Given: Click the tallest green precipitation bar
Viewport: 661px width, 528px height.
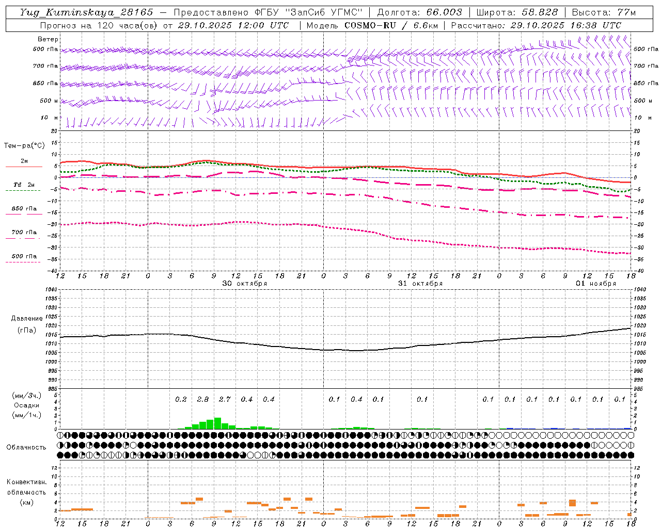Looking at the screenshot, I should pos(217,423).
